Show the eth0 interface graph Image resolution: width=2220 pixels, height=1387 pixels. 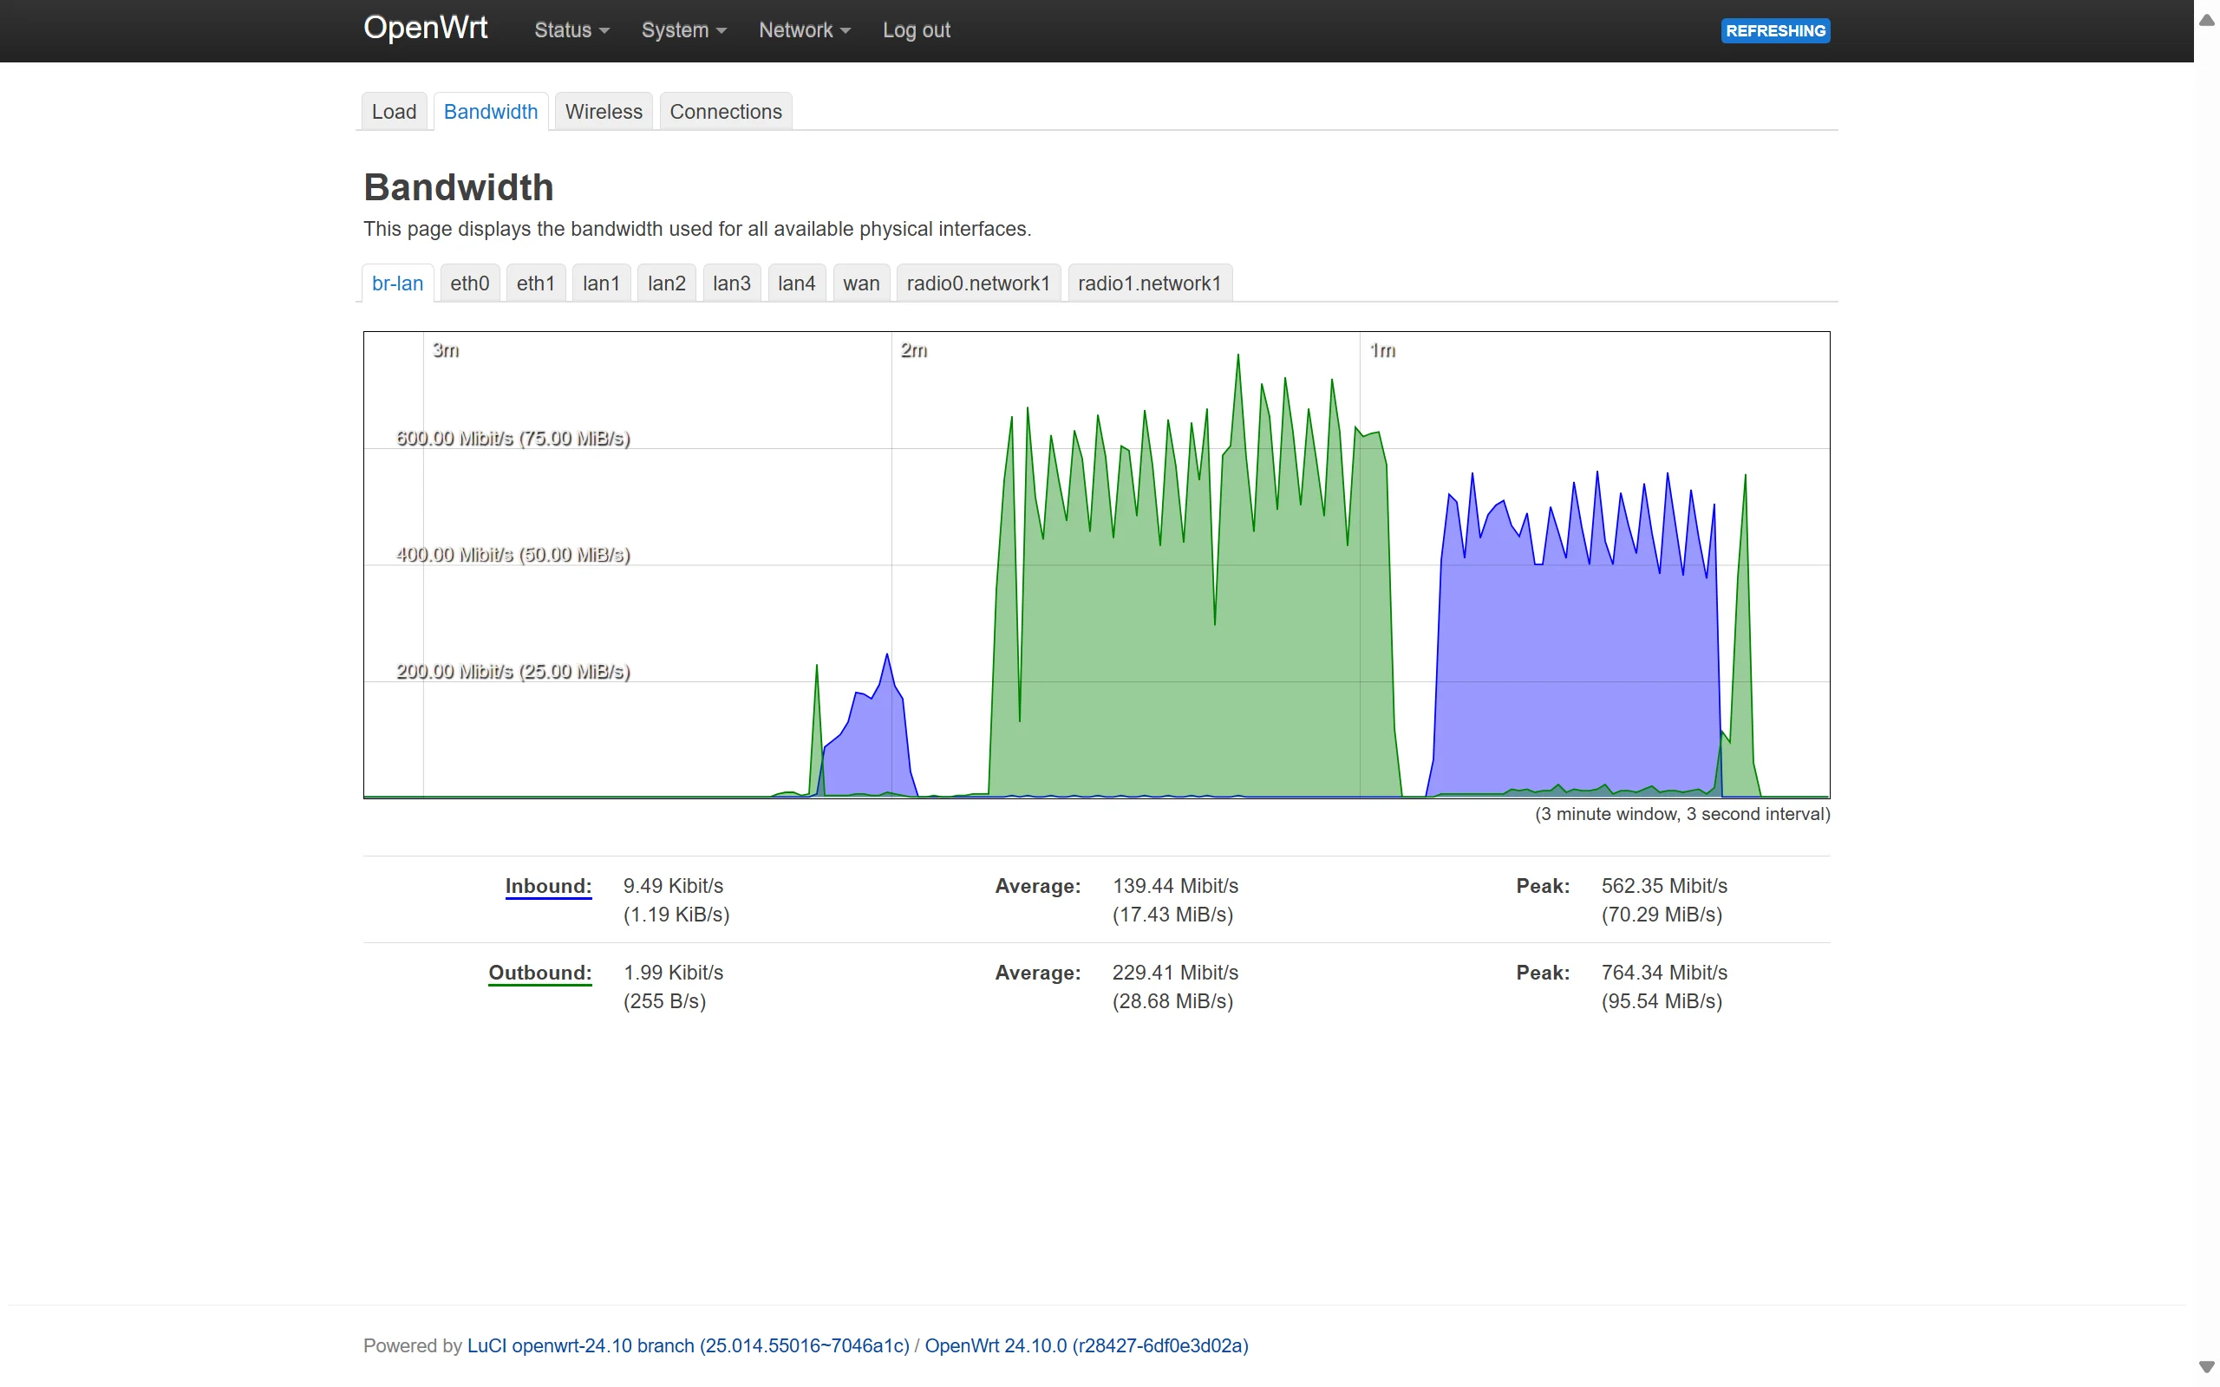click(x=470, y=283)
